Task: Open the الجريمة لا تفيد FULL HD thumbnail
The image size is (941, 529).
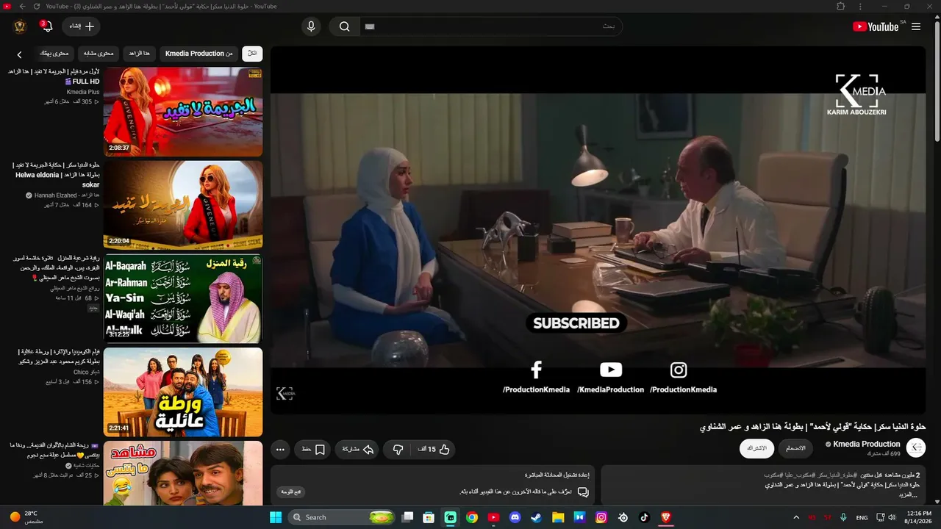Action: [x=183, y=112]
